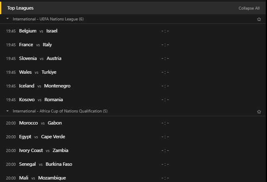267x182 pixels.
Task: Select Senegal vs Burkina Faso fixture
Action: coord(133,164)
